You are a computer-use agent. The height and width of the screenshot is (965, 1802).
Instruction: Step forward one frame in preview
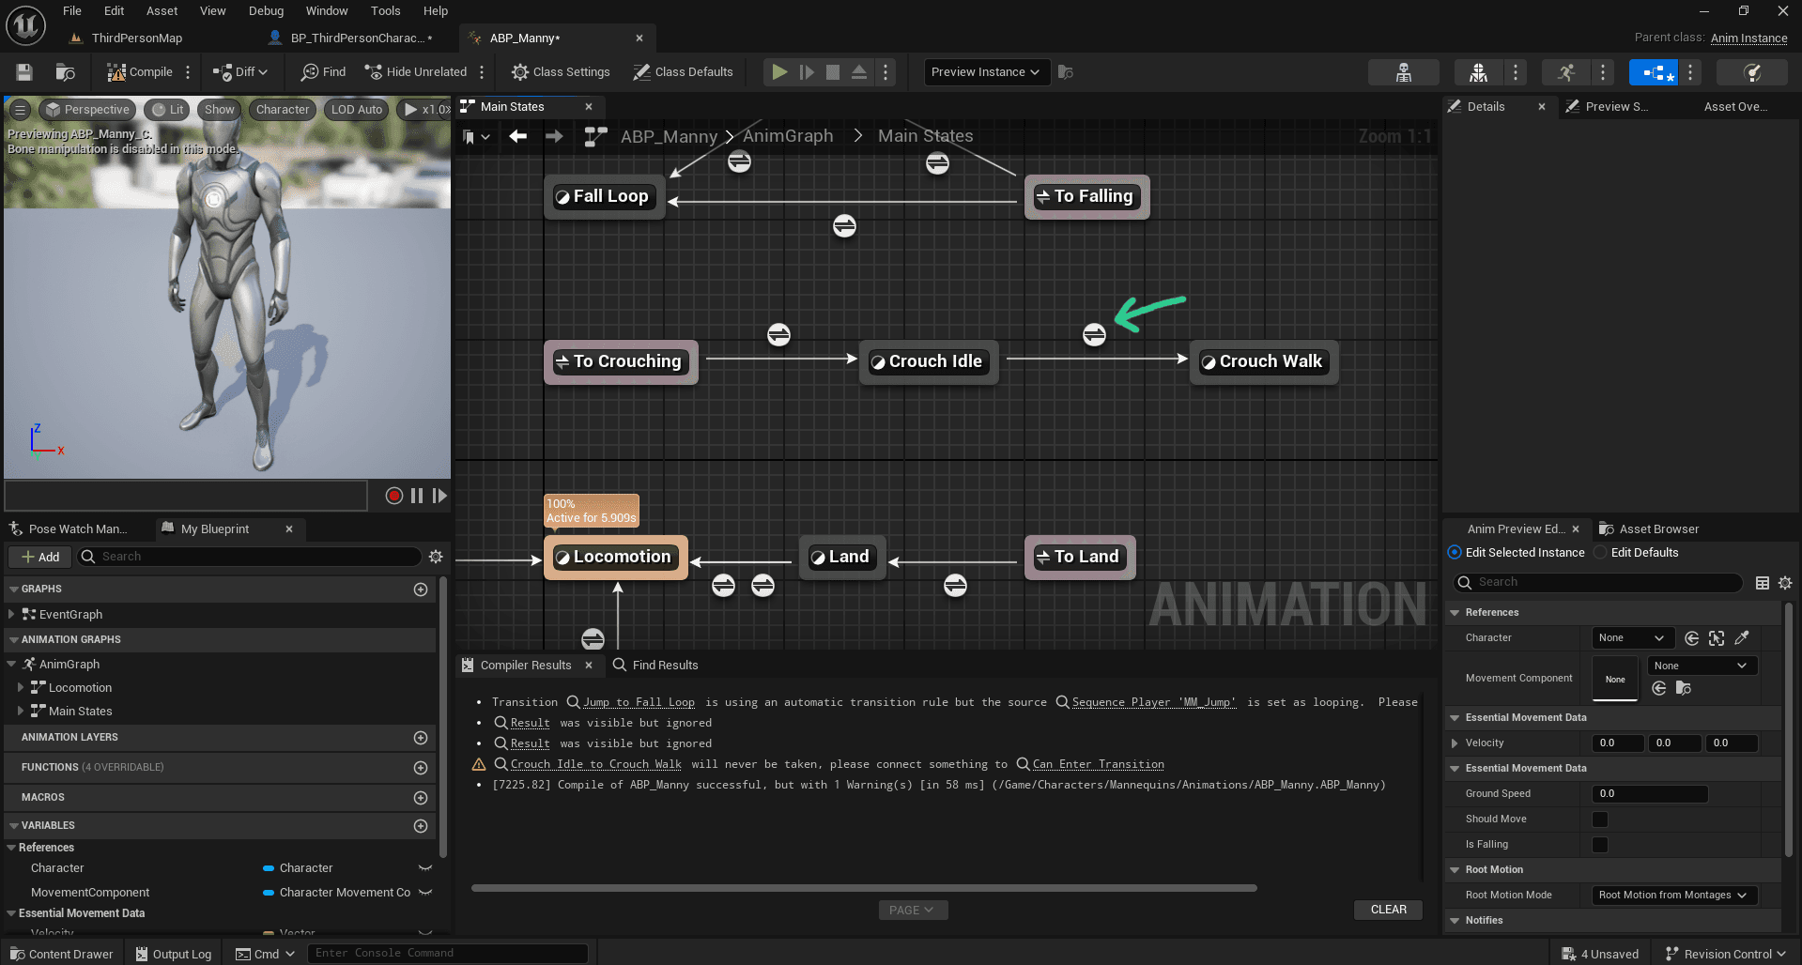(x=439, y=496)
